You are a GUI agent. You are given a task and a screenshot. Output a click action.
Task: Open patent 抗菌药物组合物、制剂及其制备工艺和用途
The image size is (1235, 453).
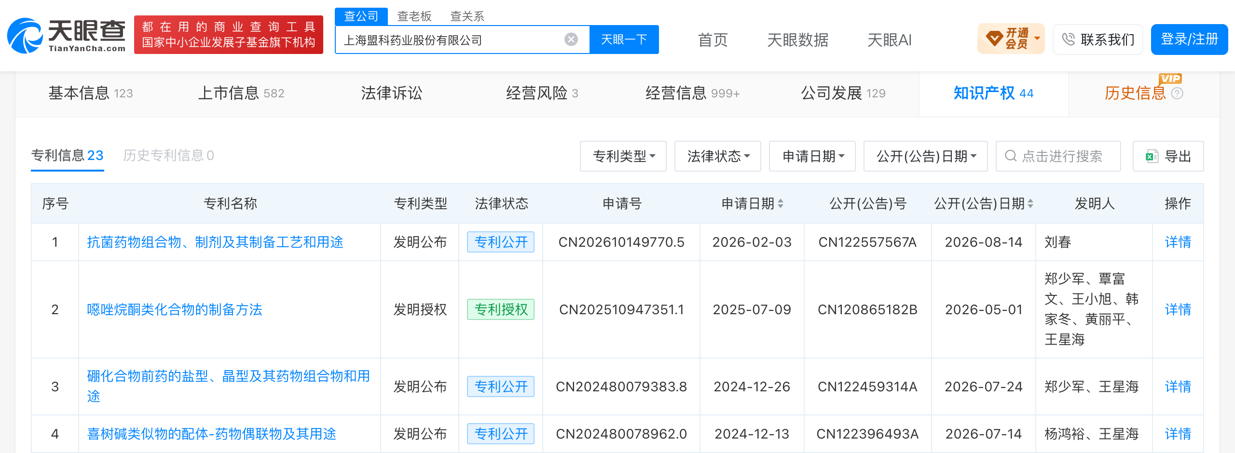coord(215,242)
